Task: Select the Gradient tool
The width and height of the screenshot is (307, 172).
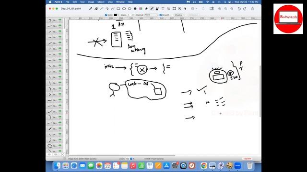Action: click(141, 9)
